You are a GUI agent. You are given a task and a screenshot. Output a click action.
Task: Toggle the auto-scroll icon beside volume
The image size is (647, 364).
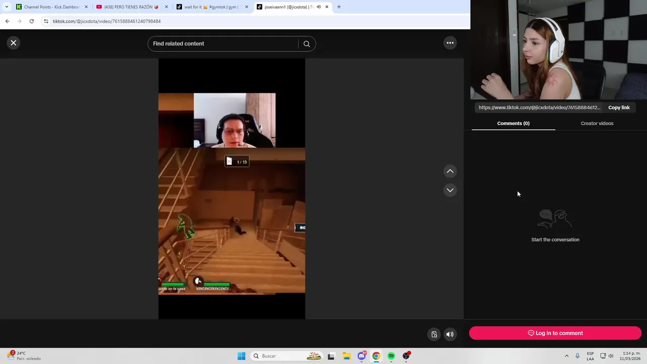pyautogui.click(x=434, y=334)
